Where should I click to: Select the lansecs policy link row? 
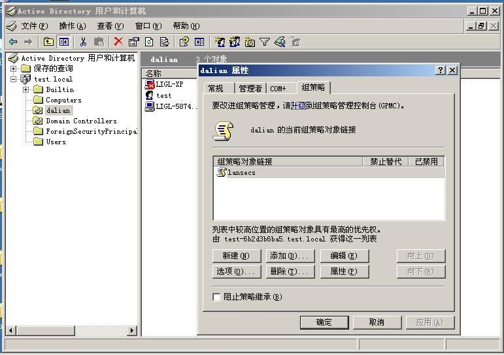coord(329,172)
